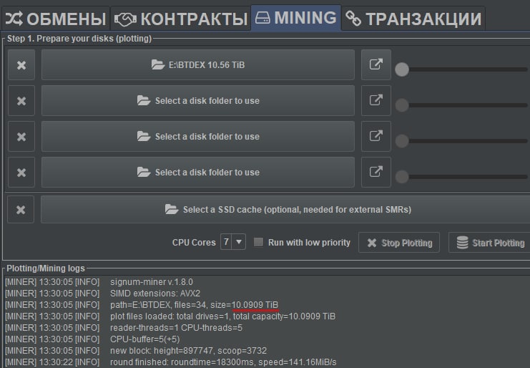Click the handshake icon on КОНТРАКТЫ tab
Screen dimensions: 530x368
coord(125,19)
